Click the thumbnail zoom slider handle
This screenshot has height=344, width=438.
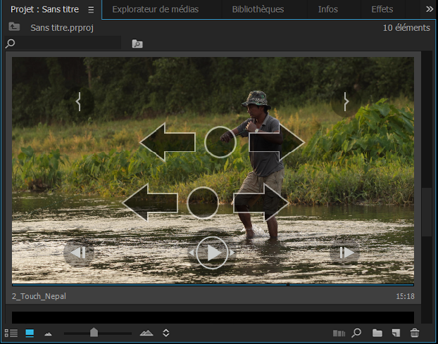pyautogui.click(x=94, y=333)
